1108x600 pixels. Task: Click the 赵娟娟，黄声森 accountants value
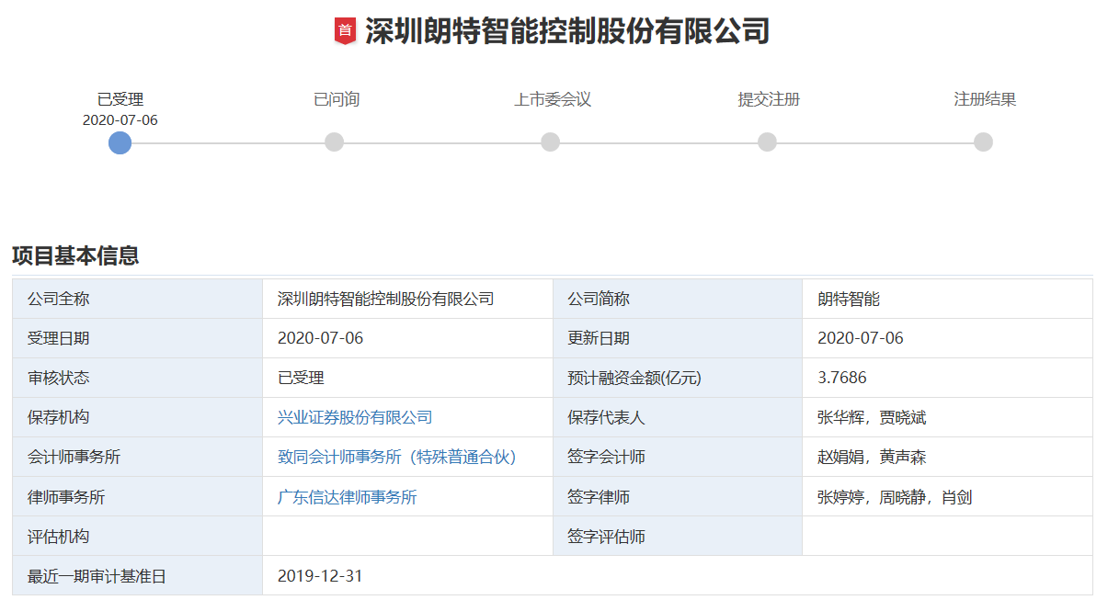click(x=872, y=457)
